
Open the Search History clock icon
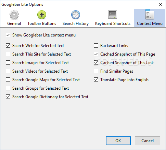(x=76, y=15)
